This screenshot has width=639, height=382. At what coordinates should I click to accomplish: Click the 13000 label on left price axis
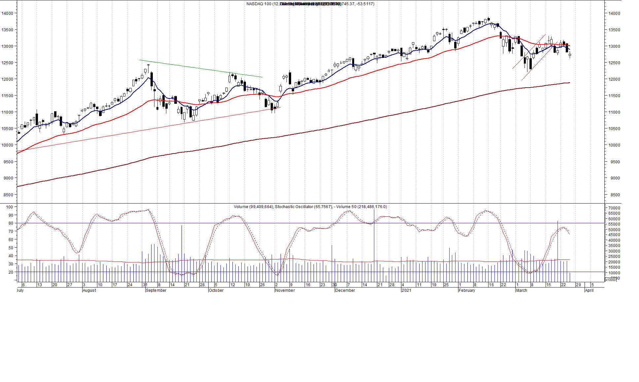[7, 46]
